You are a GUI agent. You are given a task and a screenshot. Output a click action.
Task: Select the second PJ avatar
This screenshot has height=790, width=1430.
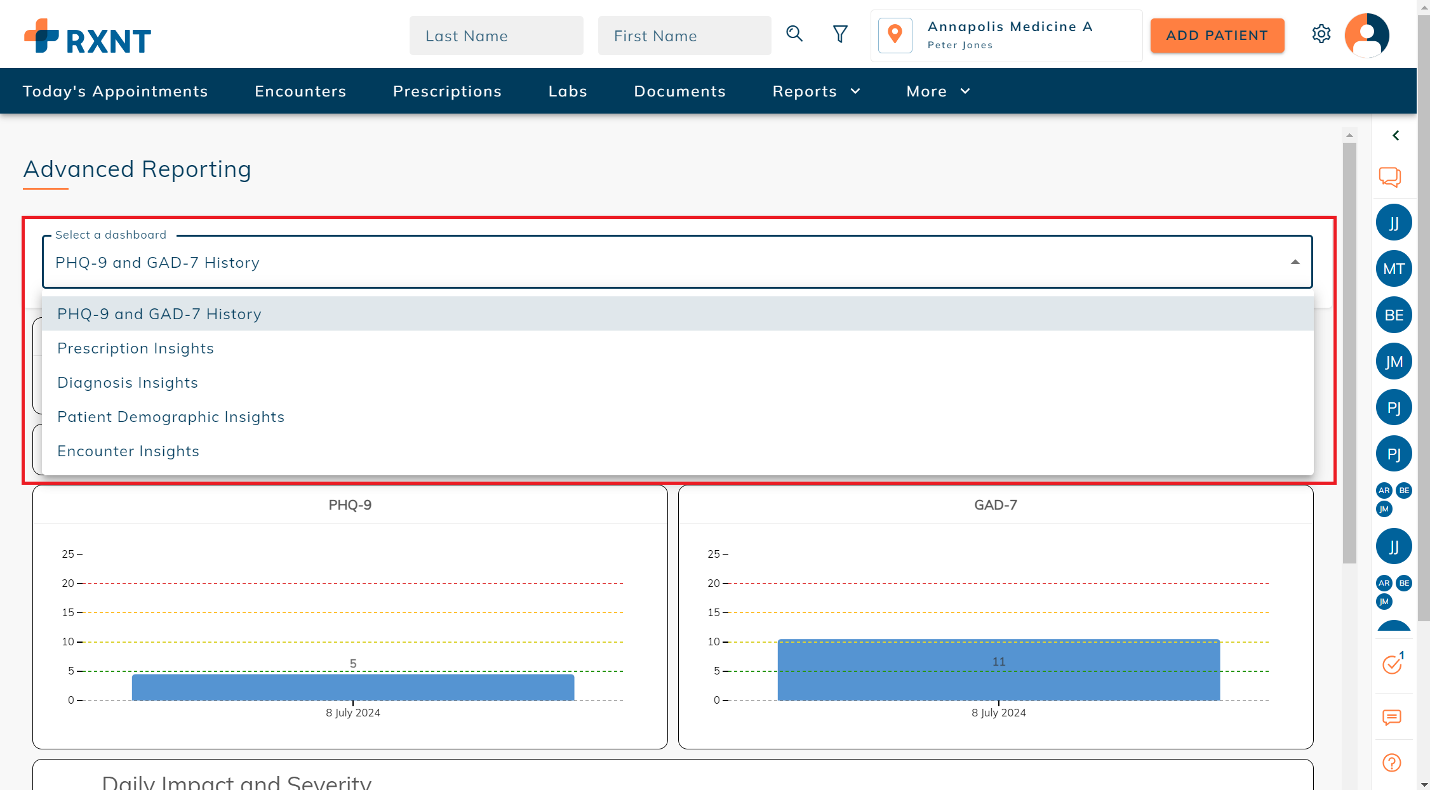click(x=1394, y=454)
